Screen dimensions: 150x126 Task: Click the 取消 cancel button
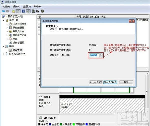coord(126,82)
